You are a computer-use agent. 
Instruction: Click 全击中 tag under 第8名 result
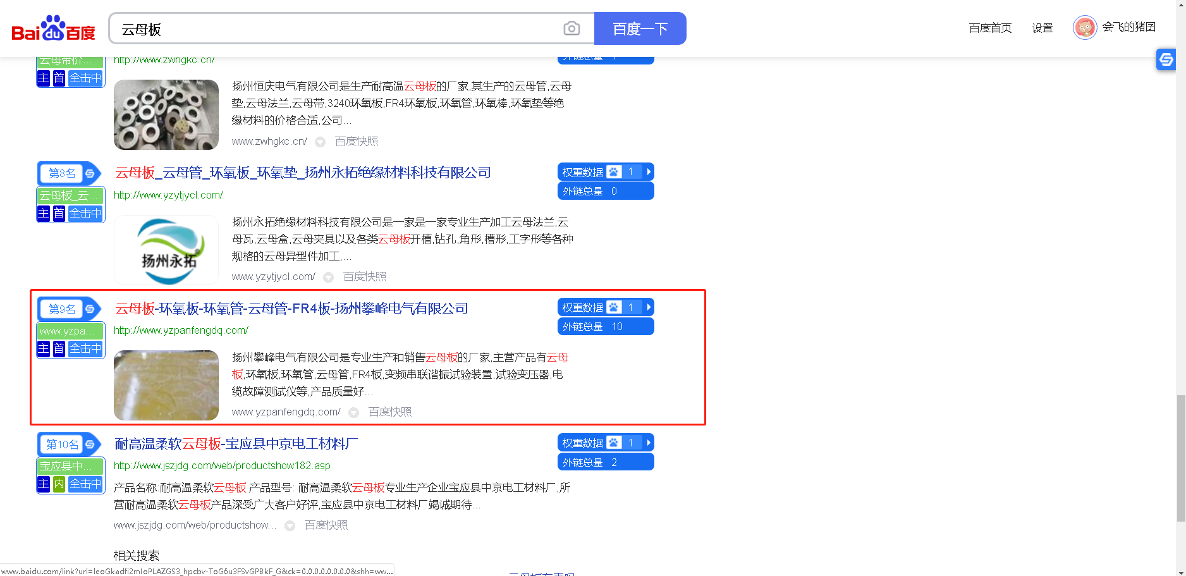pos(85,213)
